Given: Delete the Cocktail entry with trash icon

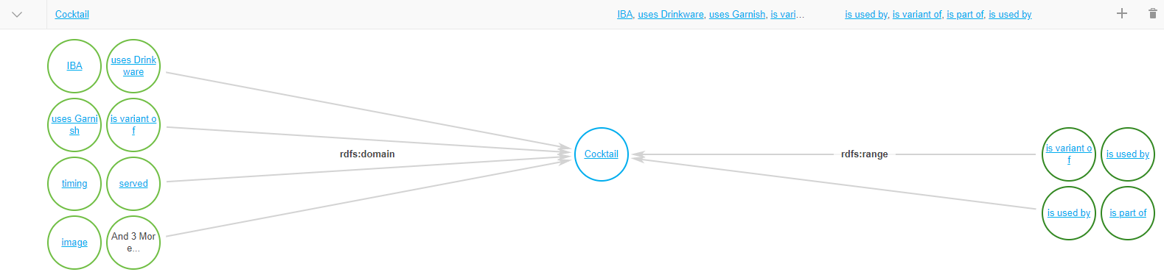Looking at the screenshot, I should (1153, 13).
